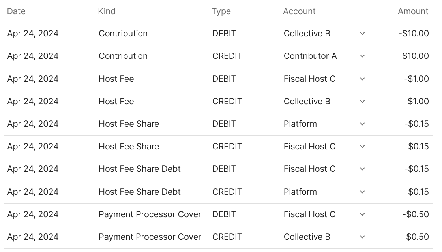Select the Type column header
The image size is (442, 252).
221,11
